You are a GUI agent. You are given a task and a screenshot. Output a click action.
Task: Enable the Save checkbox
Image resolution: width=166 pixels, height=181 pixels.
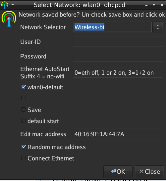[x=24, y=110]
